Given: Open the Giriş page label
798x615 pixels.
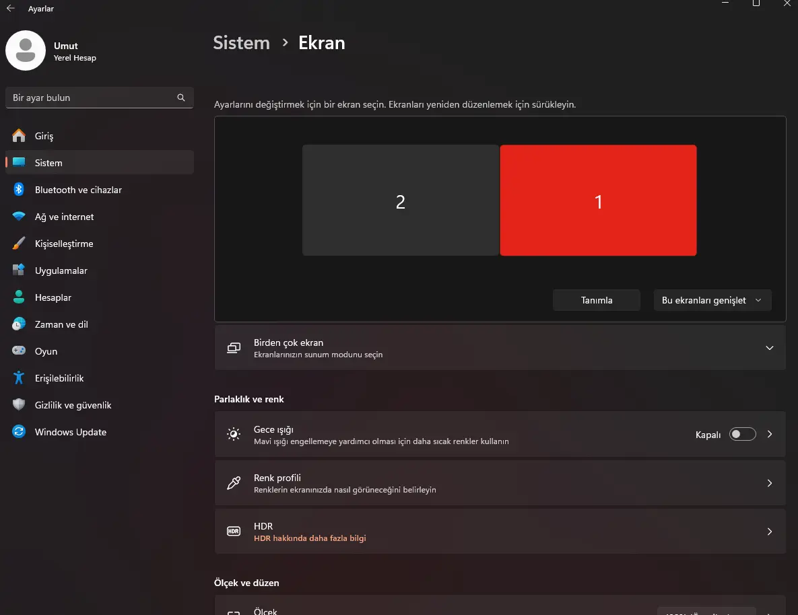Looking at the screenshot, I should tap(44, 136).
